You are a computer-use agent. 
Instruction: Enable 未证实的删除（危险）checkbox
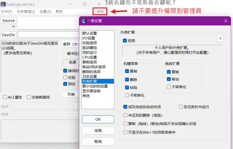[125, 115]
